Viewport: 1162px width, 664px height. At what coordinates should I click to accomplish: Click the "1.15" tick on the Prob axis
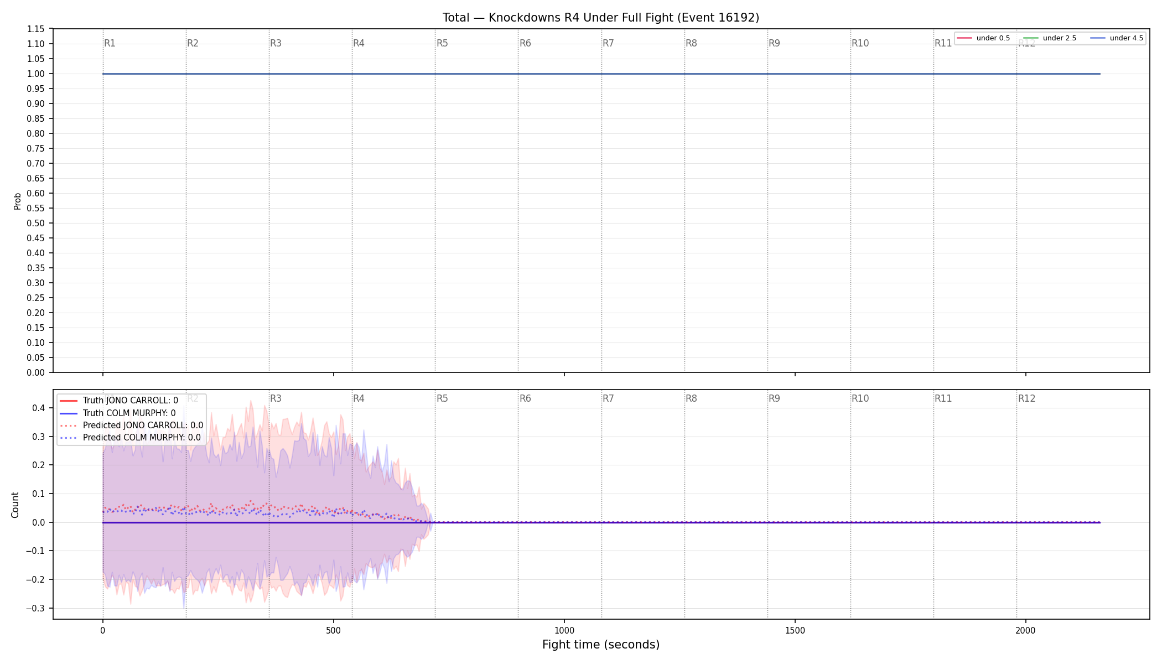click(x=37, y=29)
